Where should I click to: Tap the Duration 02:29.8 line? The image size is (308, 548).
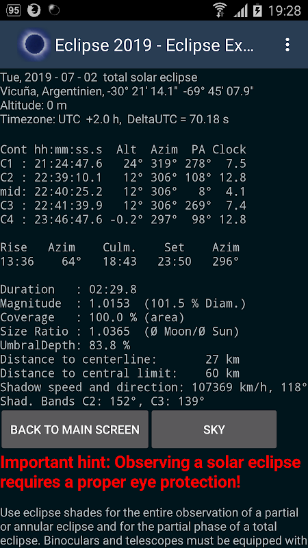click(68, 289)
